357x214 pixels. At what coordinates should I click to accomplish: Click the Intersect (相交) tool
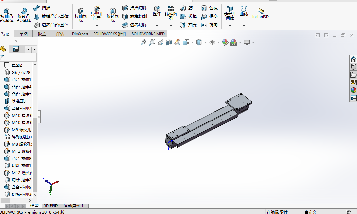tap(209, 16)
